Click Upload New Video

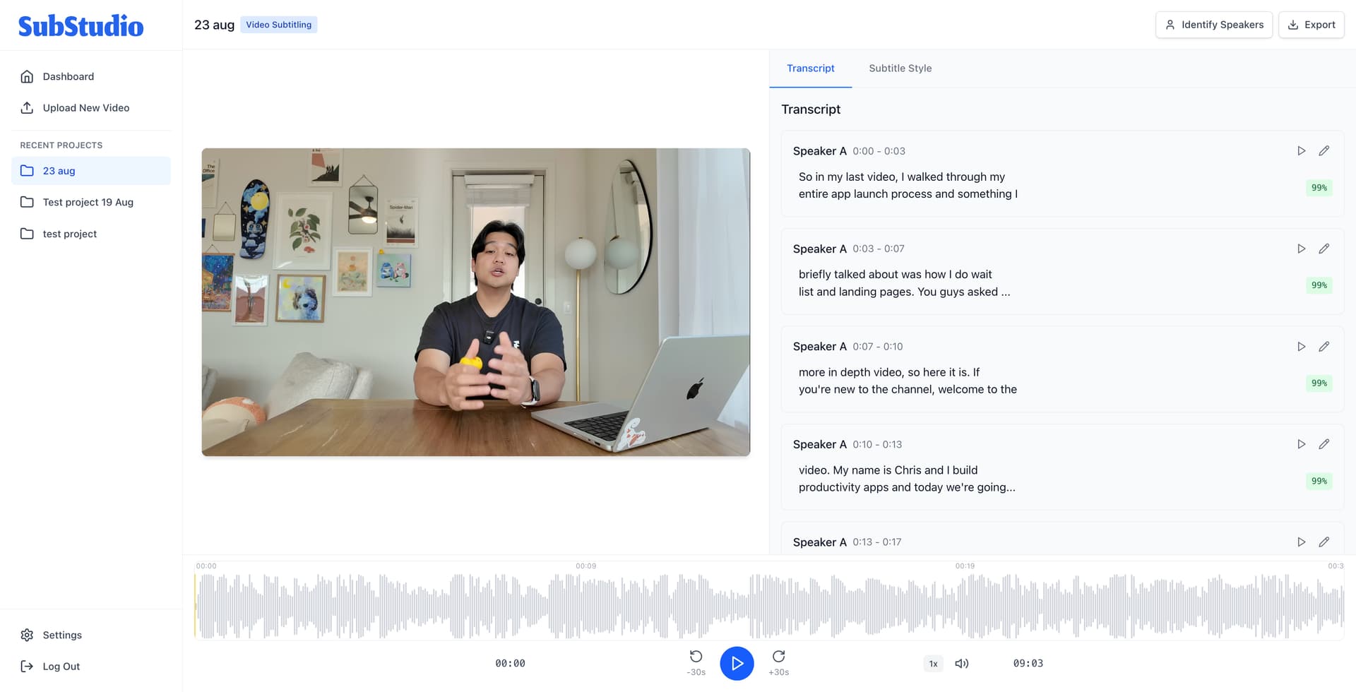click(85, 107)
